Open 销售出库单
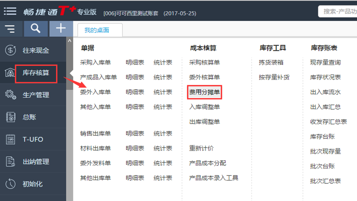The image size is (357, 201). 95,134
